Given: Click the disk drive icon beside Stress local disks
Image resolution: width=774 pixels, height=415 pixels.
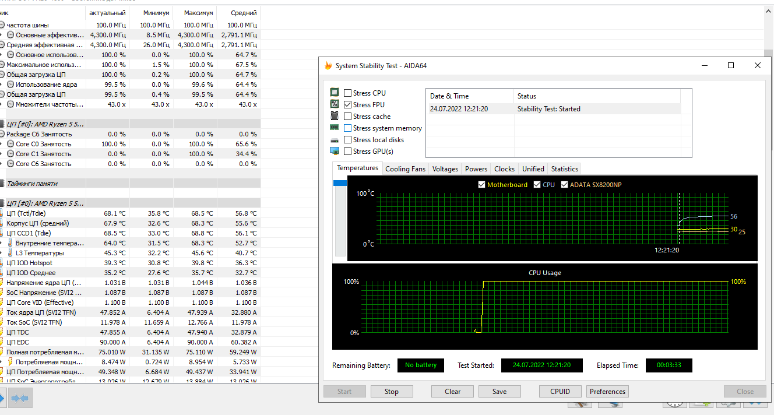Looking at the screenshot, I should (x=335, y=140).
